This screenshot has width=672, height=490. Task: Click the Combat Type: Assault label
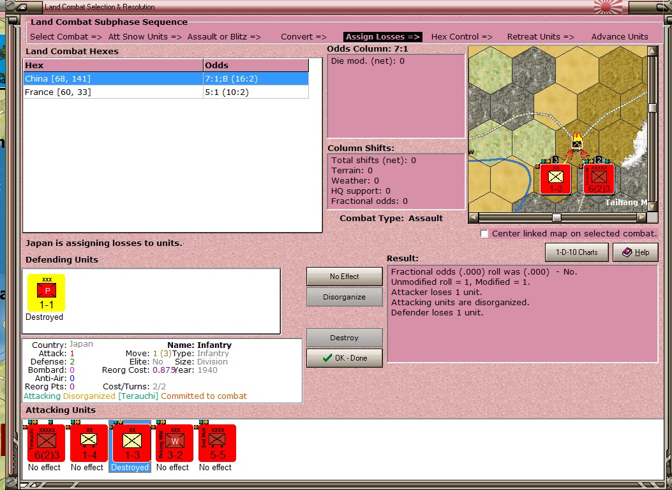click(391, 219)
